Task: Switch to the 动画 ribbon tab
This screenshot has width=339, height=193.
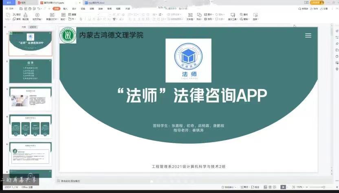Action: (x=92, y=9)
